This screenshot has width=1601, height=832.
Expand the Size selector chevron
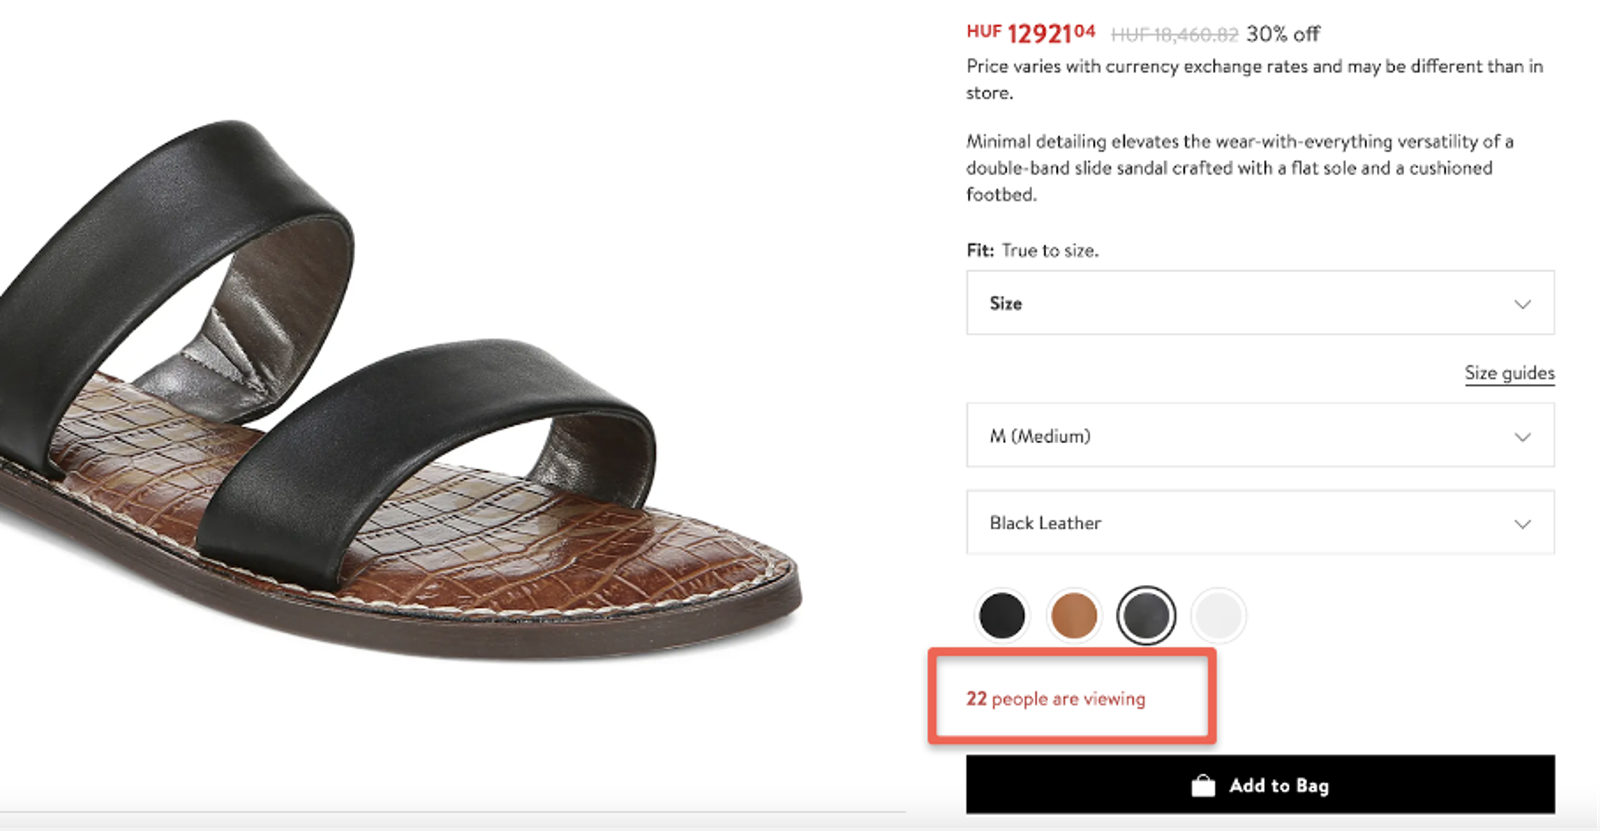tap(1523, 304)
